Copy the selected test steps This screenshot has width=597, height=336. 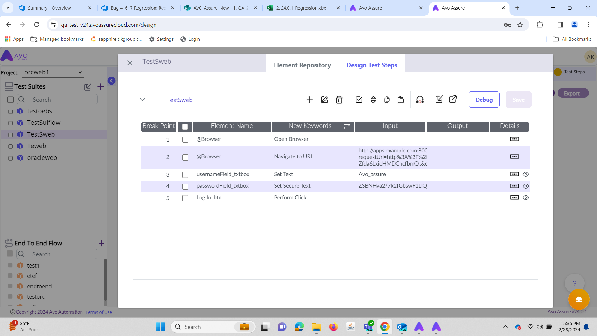click(x=387, y=100)
